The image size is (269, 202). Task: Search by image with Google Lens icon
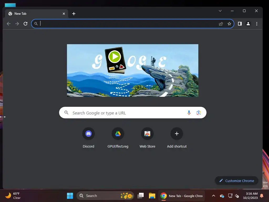[x=199, y=113]
